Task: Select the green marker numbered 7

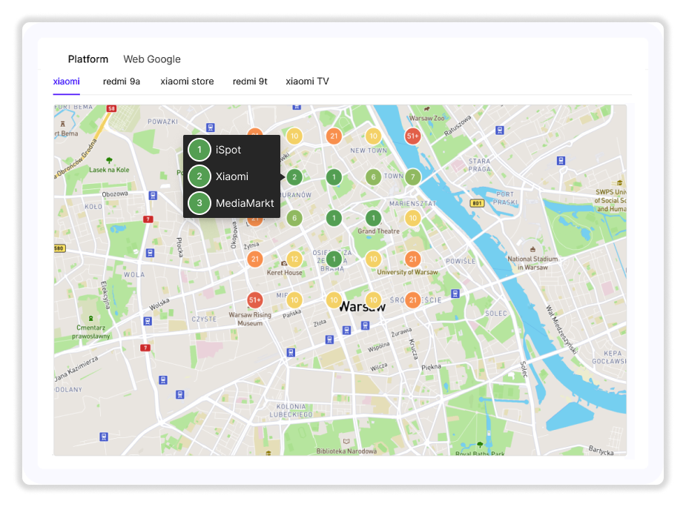Action: [x=412, y=177]
